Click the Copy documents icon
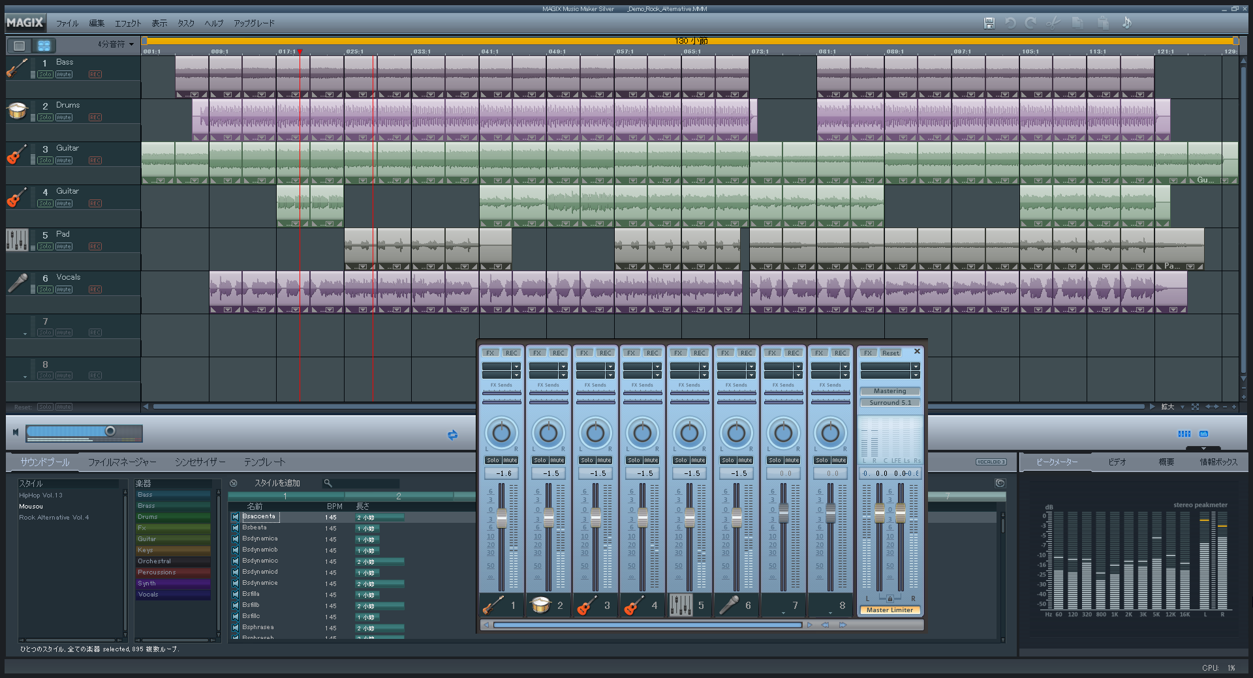Screen dimensions: 1253x678 tap(1077, 23)
